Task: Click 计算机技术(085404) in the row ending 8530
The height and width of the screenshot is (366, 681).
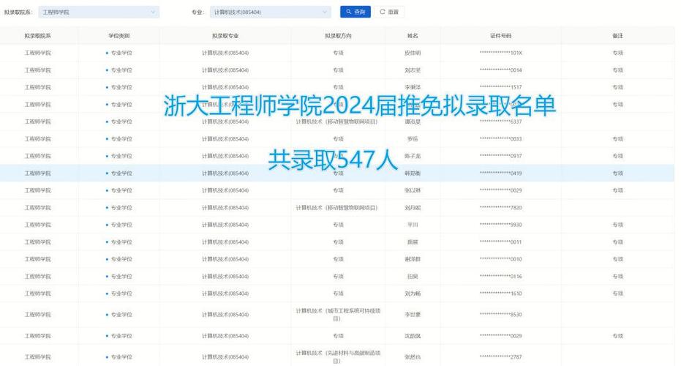Action: point(225,315)
